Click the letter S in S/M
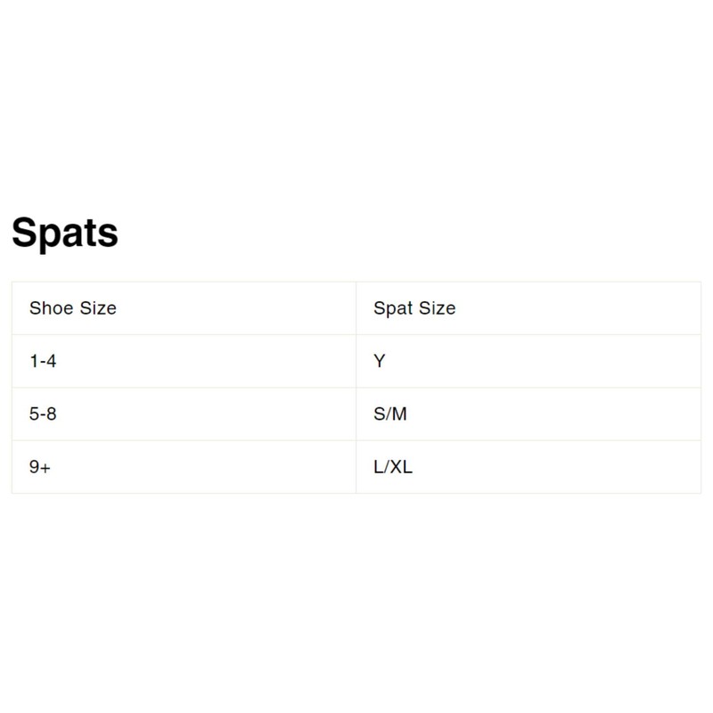The height and width of the screenshot is (713, 713). coord(379,414)
